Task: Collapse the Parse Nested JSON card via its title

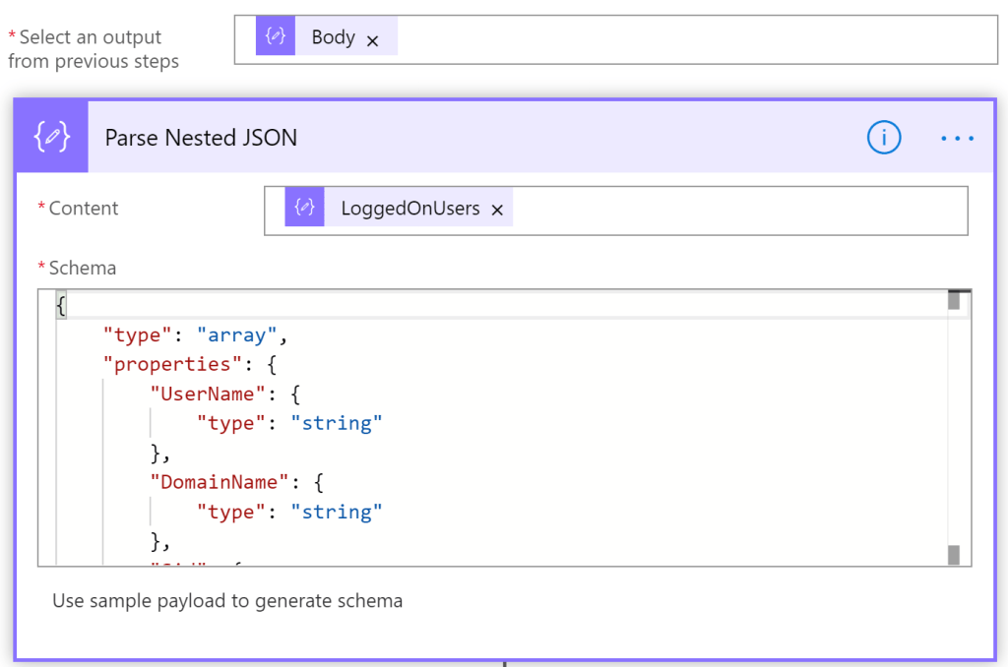Action: pos(201,138)
